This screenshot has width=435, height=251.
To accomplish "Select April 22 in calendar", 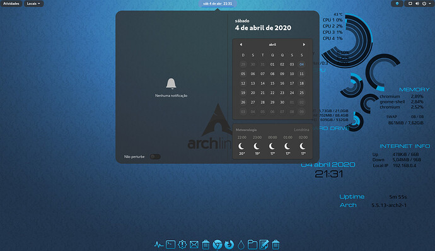I will point(272,93).
